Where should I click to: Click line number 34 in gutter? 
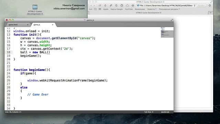8,108
